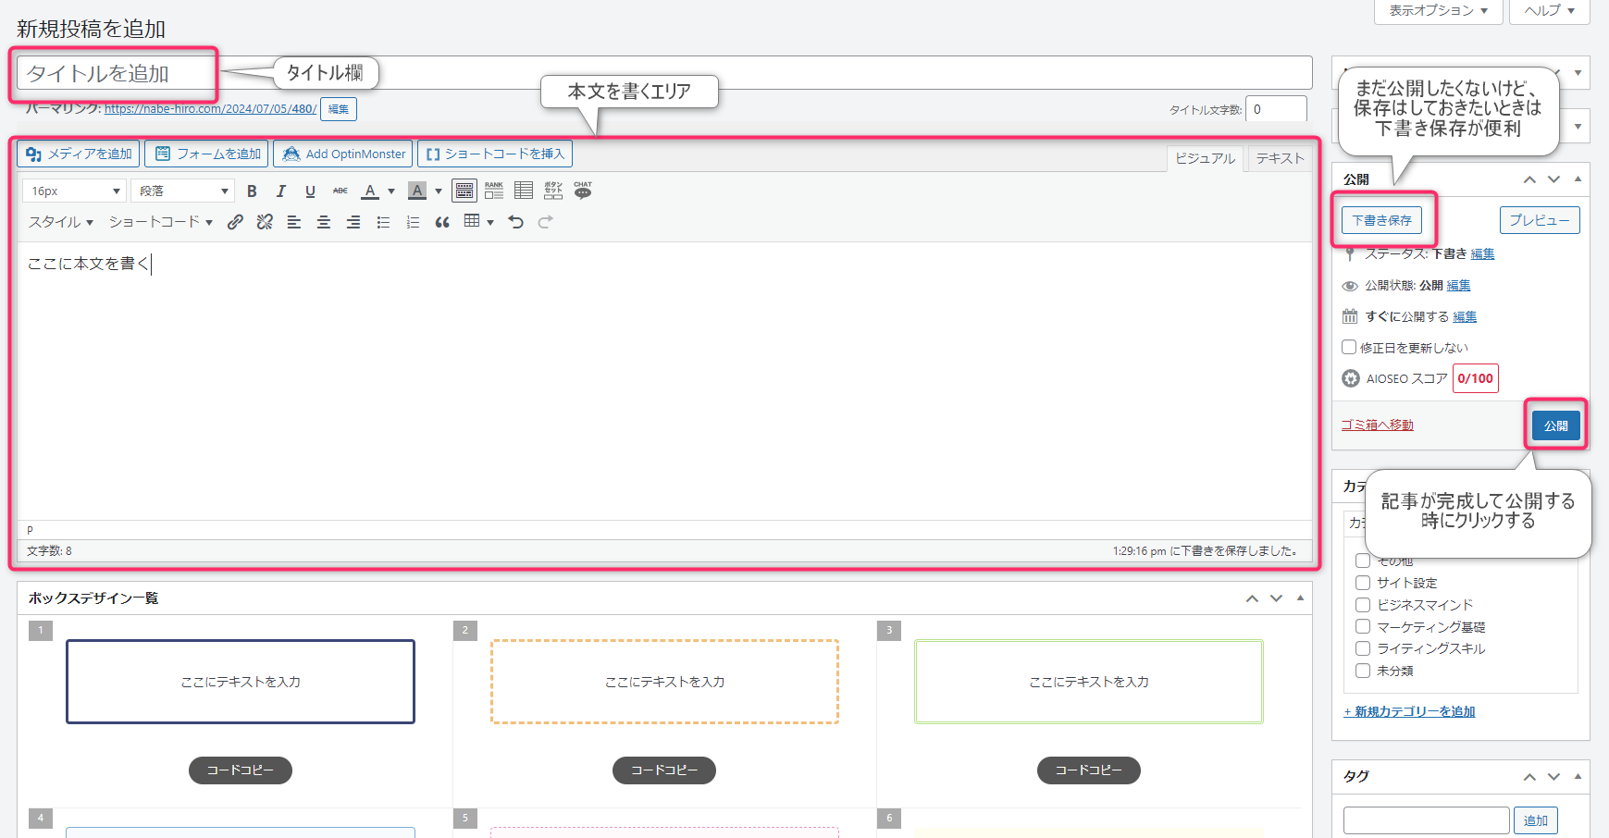The height and width of the screenshot is (838, 1609).
Task: Focus the tag input field
Action: click(1426, 820)
